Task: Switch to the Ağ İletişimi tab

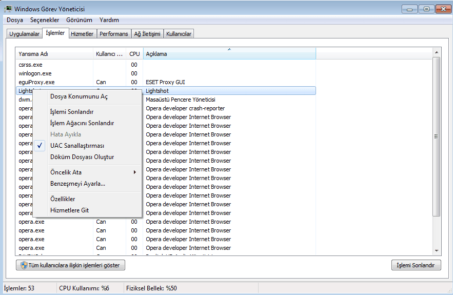Action: point(147,34)
